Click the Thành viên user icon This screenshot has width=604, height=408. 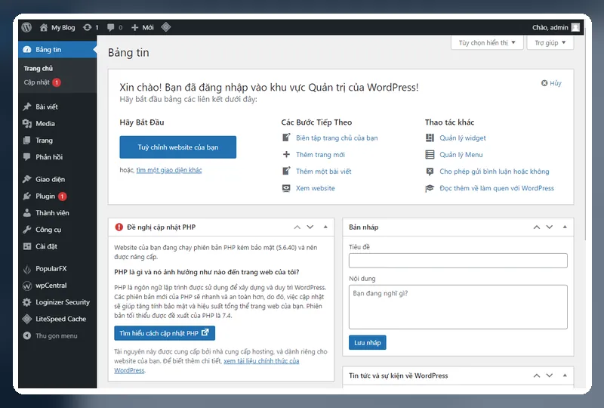point(27,213)
